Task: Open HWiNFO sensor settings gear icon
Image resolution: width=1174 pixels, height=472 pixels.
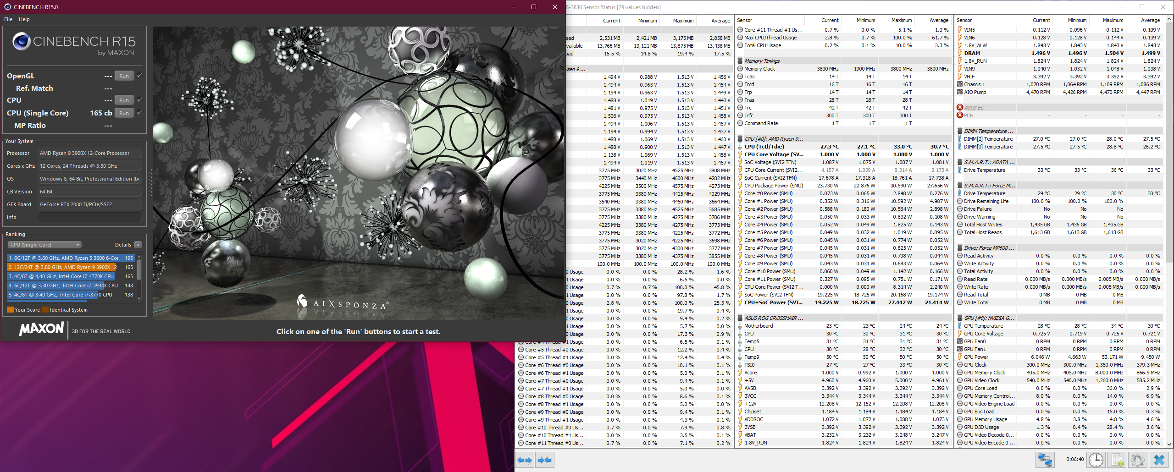Action: coord(1137,460)
